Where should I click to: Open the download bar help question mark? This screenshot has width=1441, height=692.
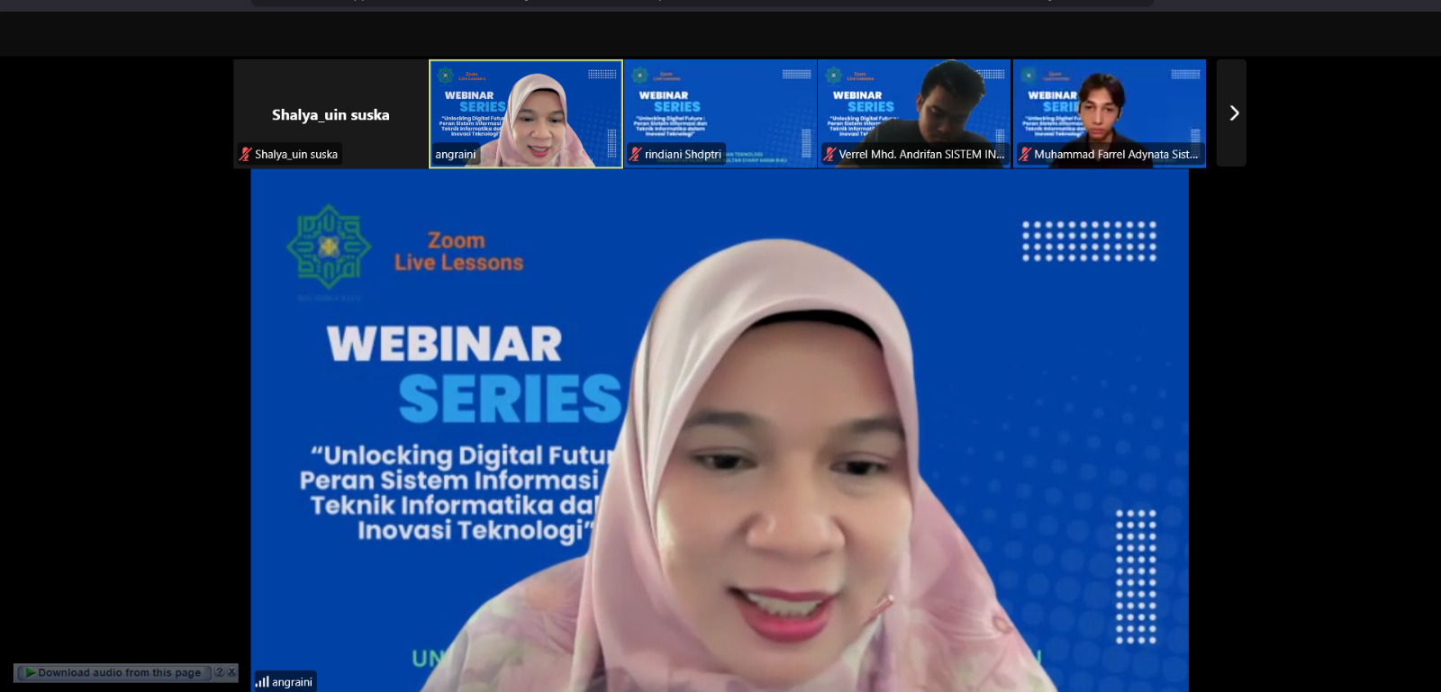click(x=219, y=672)
